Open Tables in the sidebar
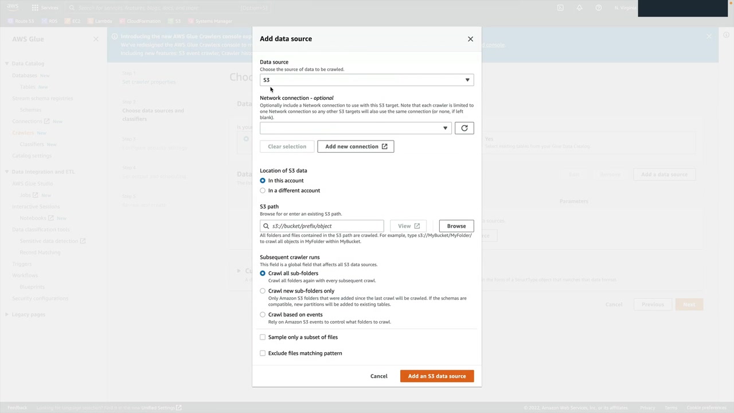Image resolution: width=734 pixels, height=413 pixels. click(28, 87)
